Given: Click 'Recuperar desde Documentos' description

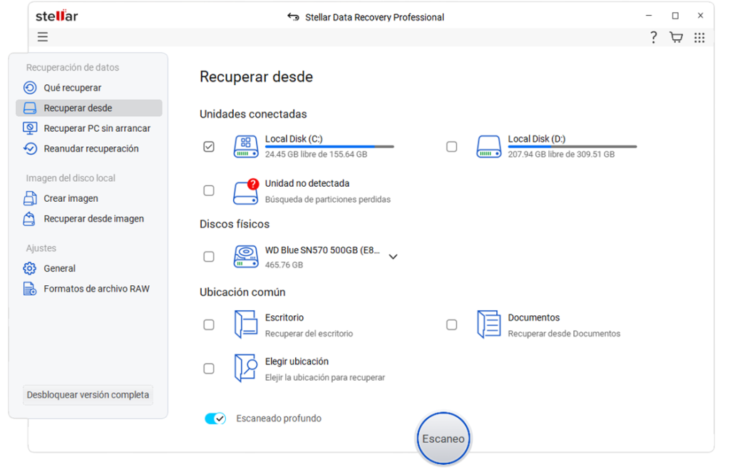Looking at the screenshot, I should (565, 334).
